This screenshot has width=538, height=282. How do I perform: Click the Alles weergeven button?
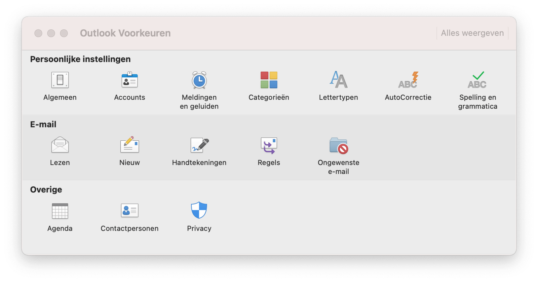point(472,33)
